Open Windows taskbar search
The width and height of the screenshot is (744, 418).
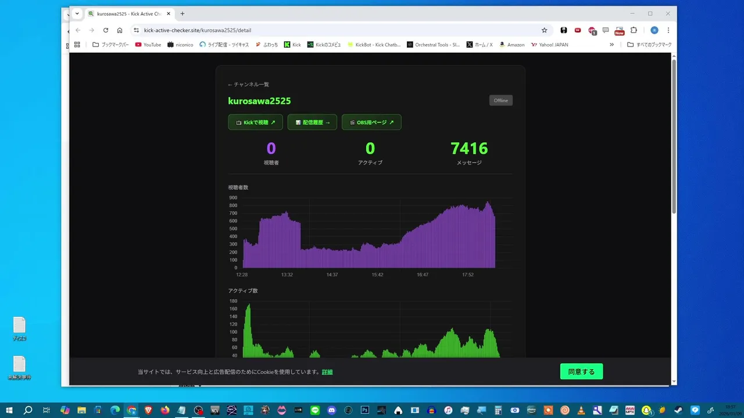(28, 410)
